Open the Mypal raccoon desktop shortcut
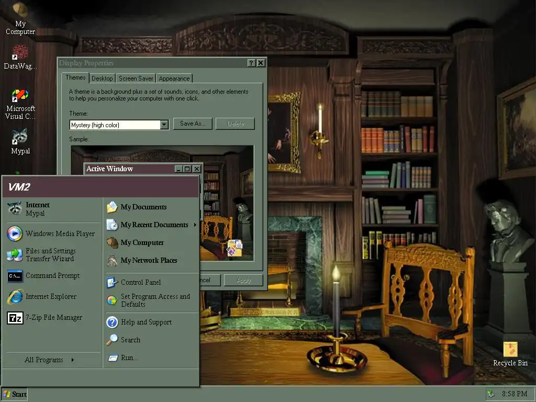Image resolution: width=536 pixels, height=402 pixels. tap(20, 142)
